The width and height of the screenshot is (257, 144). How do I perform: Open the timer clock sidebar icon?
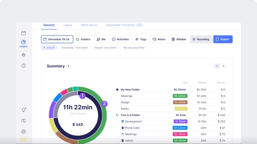tap(23, 65)
